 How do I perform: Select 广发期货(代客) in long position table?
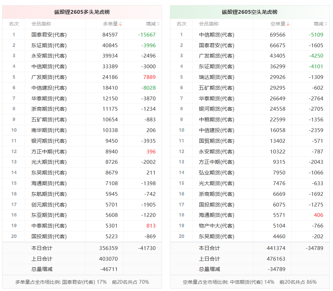coord(49,77)
